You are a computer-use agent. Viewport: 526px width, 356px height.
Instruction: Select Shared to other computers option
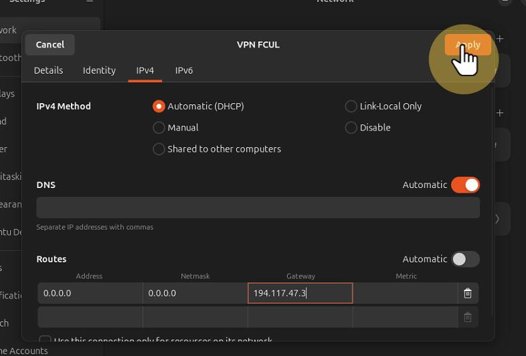coord(159,149)
